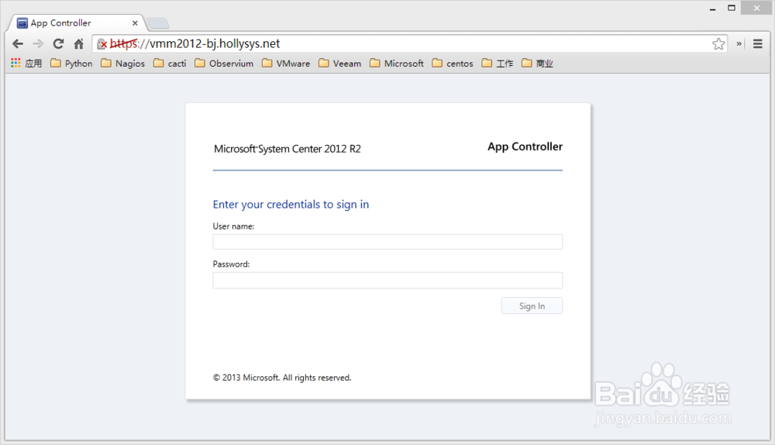
Task: Click the browser forward arrow
Action: pyautogui.click(x=38, y=44)
